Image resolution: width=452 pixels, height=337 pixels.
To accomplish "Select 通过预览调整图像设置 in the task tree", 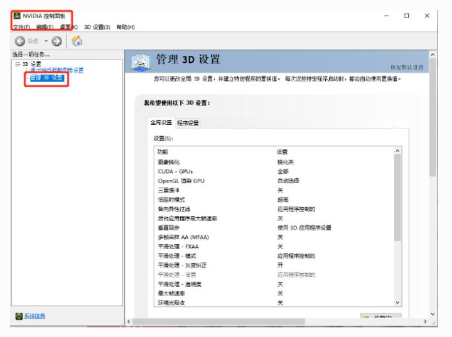I will click(x=56, y=70).
